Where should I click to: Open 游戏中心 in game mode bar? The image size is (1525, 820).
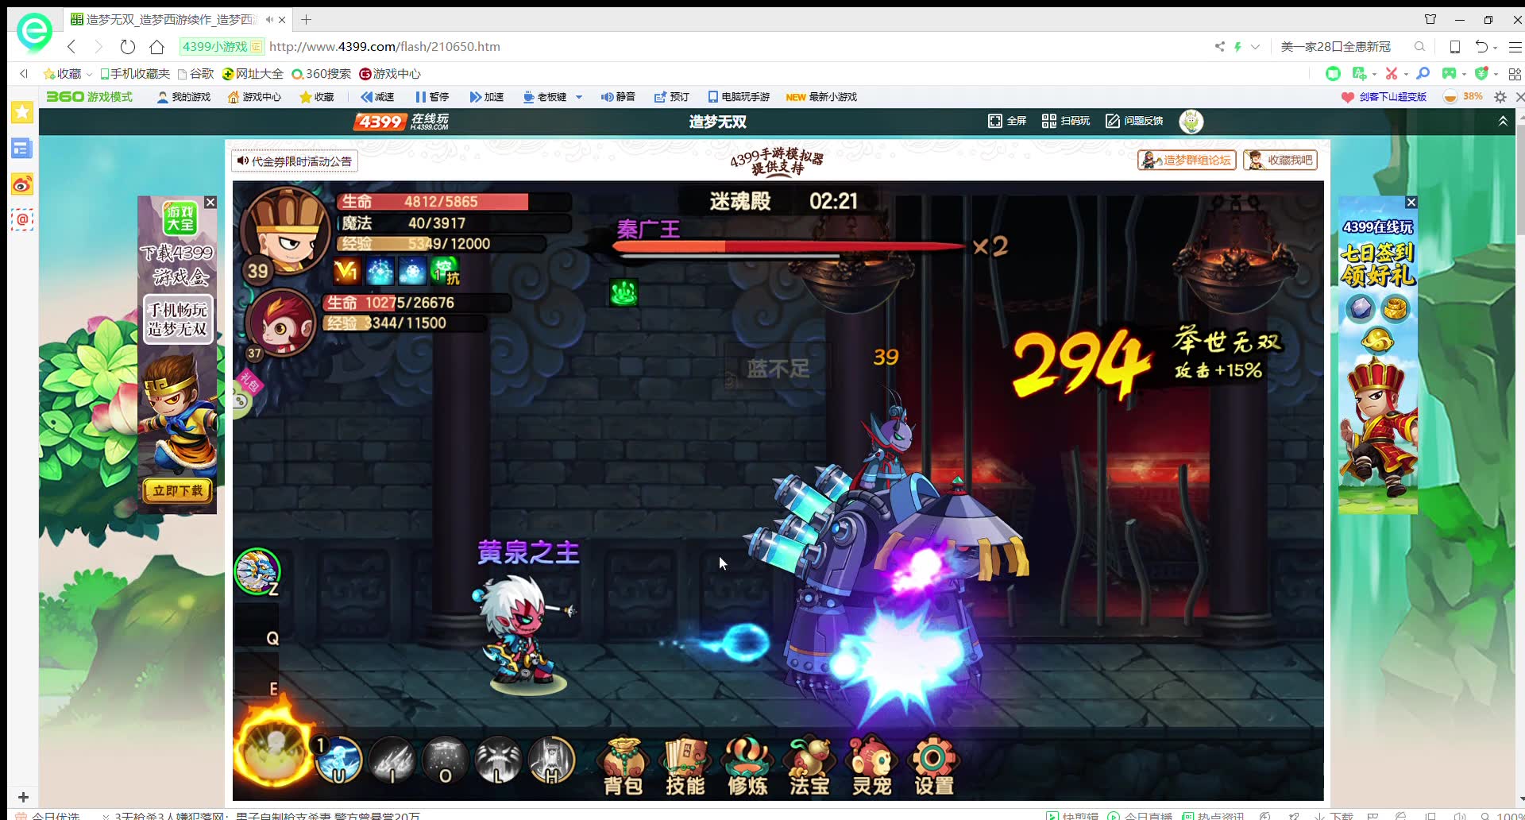pyautogui.click(x=254, y=97)
